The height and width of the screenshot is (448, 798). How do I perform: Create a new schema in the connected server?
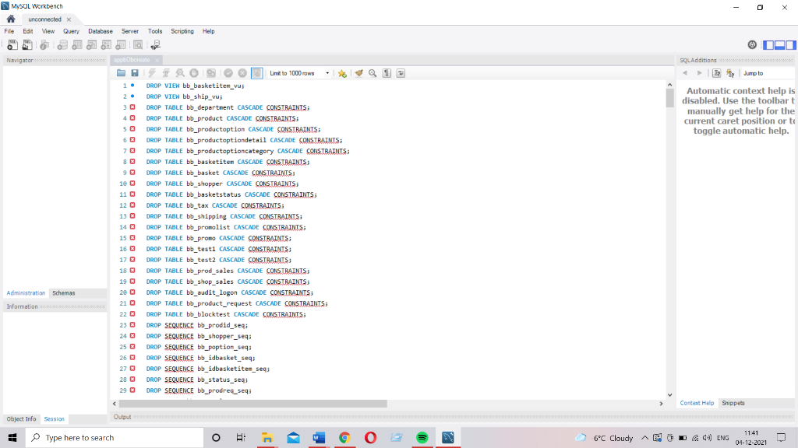[x=62, y=44]
